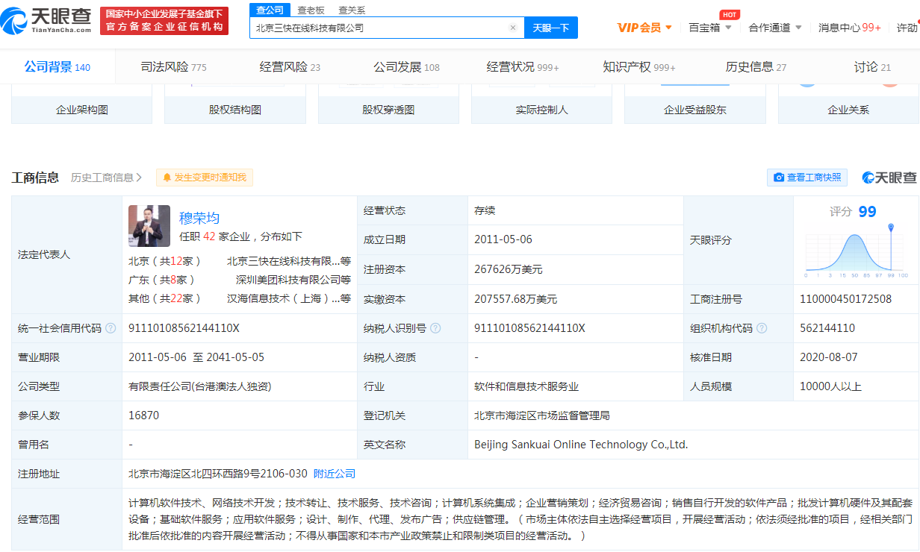Viewport: 920px width, 552px height.
Task: Click 查看工商快照 camera button
Action: coord(807,178)
